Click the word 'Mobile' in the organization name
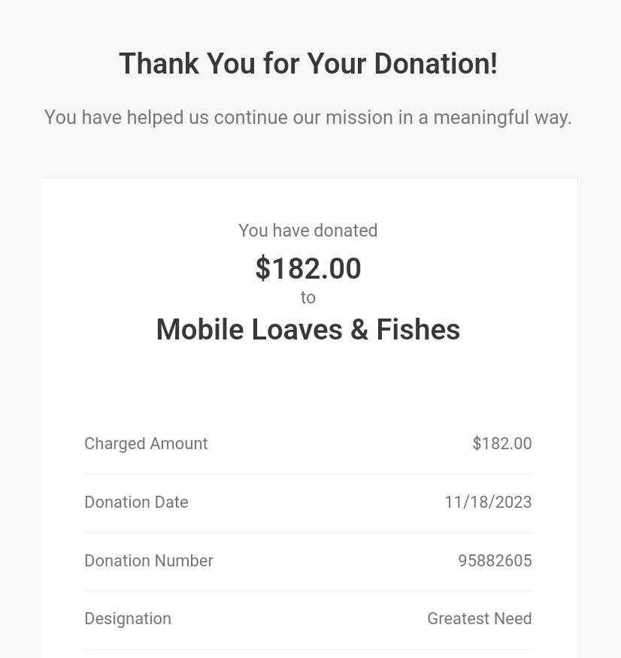621x658 pixels. point(200,330)
